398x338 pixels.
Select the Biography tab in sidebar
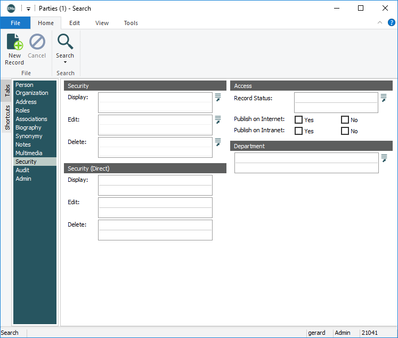pyautogui.click(x=28, y=127)
